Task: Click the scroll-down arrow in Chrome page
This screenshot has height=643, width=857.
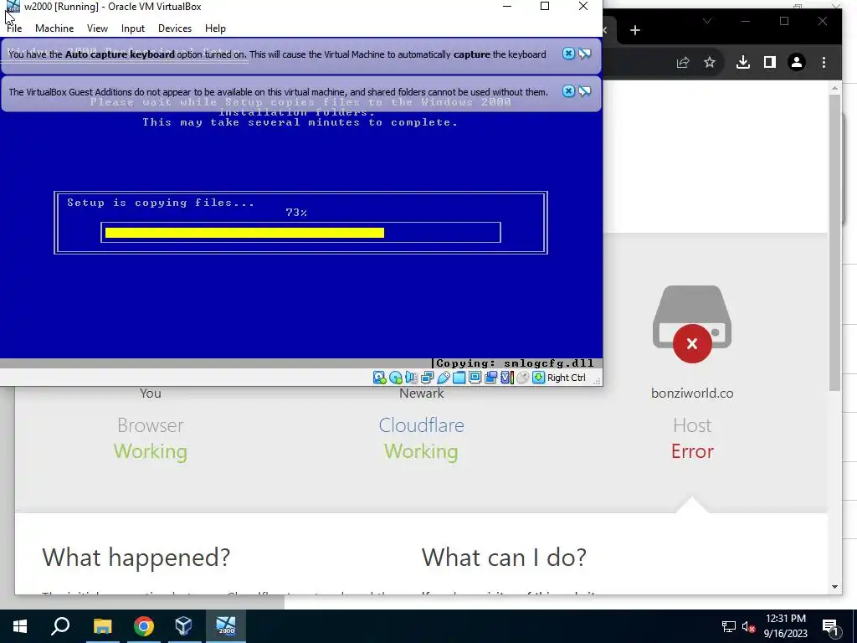Action: pos(834,587)
